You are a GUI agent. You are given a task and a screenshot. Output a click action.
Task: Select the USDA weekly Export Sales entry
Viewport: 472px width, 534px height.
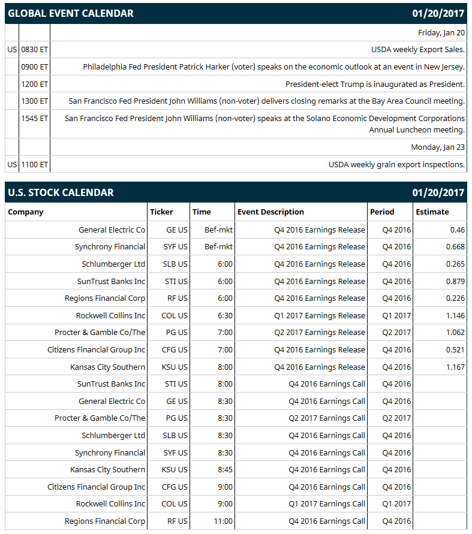tap(418, 50)
